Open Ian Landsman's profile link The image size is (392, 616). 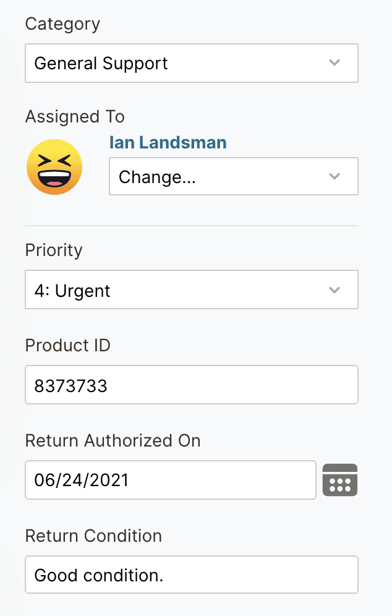click(168, 143)
